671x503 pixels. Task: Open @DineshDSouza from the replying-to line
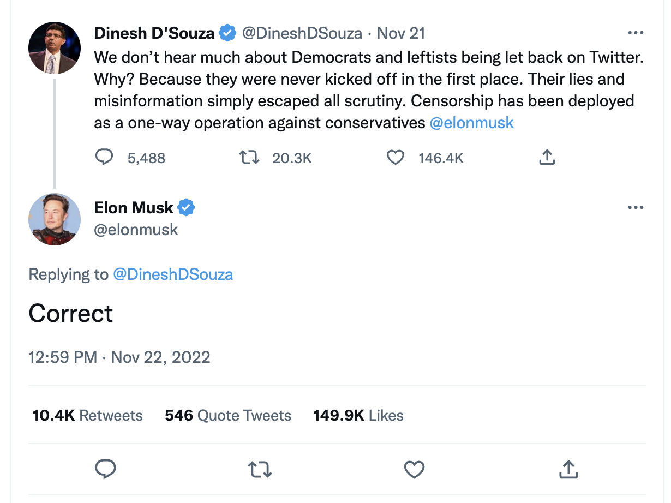pyautogui.click(x=173, y=274)
